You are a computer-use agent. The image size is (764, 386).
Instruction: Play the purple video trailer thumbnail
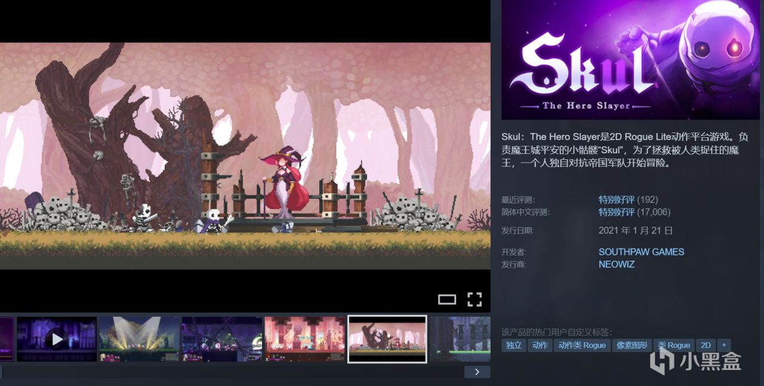pos(57,339)
